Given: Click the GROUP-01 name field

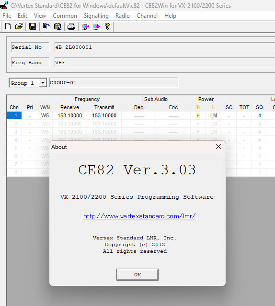Looking at the screenshot, I should [114, 83].
